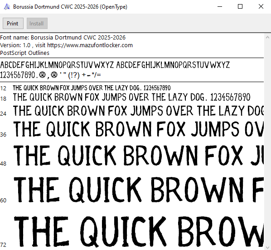Click the 24 point size label
The image size is (271, 250).
[x=3, y=114]
